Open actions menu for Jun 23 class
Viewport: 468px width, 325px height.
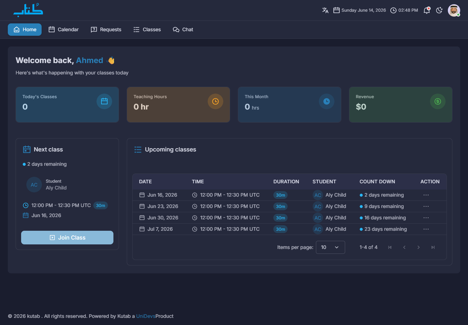426,206
